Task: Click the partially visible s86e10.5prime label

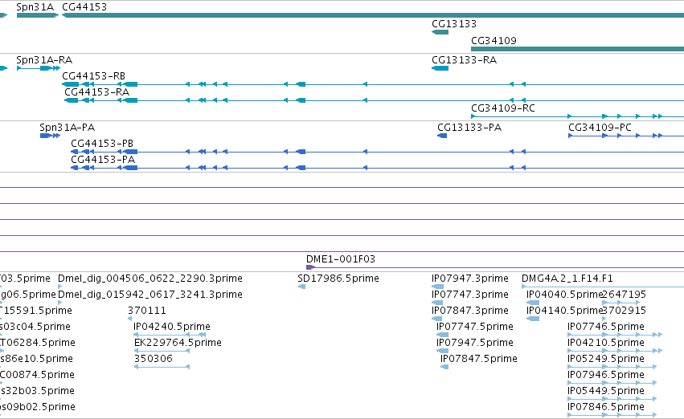Action: coord(37,359)
